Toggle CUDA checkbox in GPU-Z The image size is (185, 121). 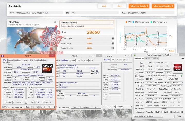pos(155,112)
